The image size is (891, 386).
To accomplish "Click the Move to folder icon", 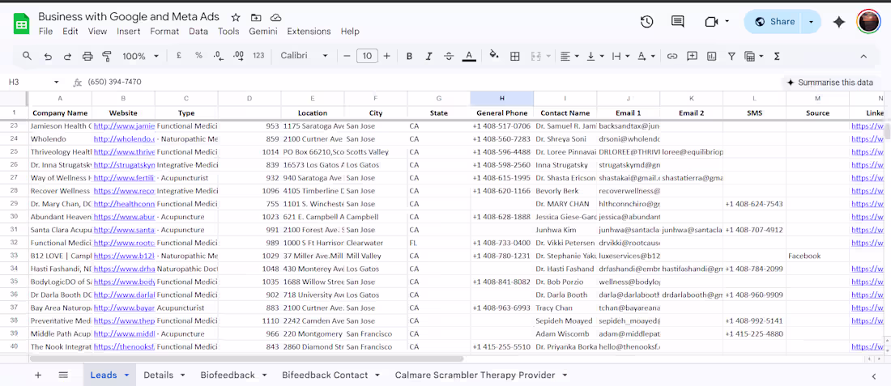I will 256,18.
